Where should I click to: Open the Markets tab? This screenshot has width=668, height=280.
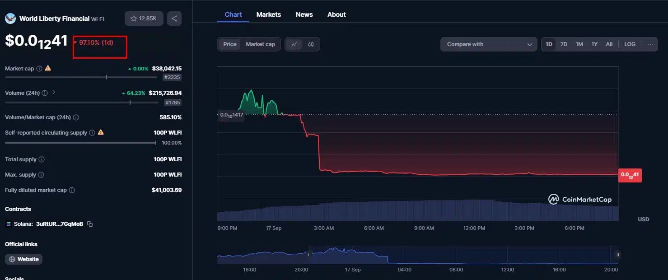tap(269, 14)
